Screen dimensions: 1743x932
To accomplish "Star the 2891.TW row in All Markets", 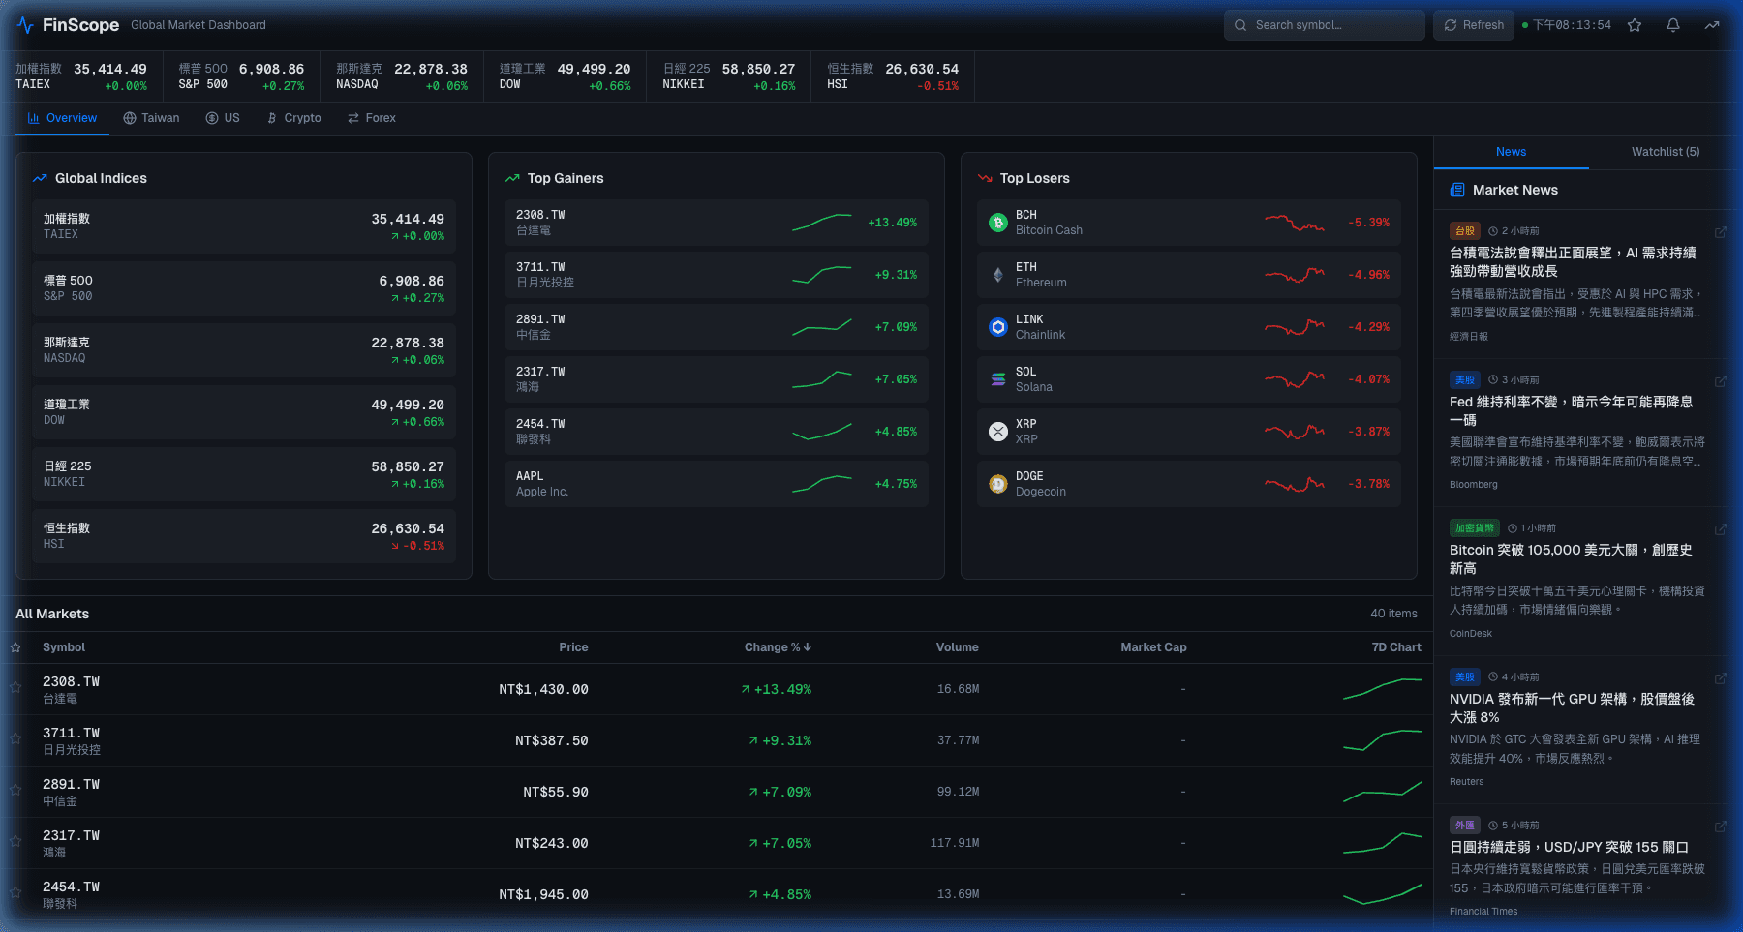I will [15, 790].
